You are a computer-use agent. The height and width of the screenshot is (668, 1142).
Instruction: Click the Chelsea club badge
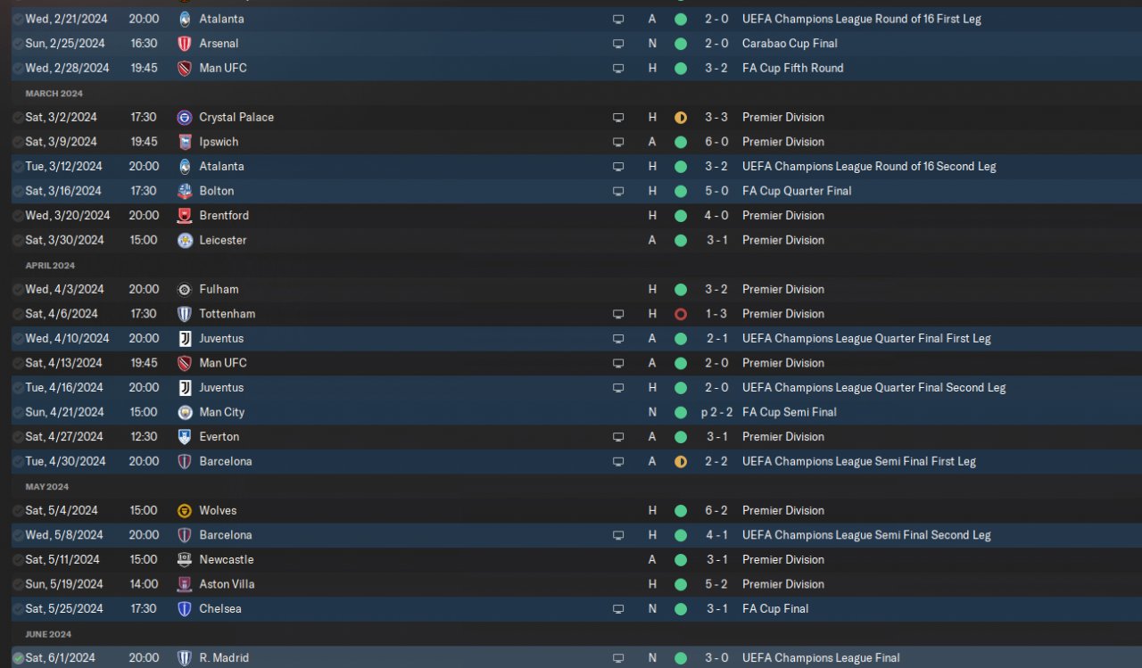pyautogui.click(x=185, y=609)
